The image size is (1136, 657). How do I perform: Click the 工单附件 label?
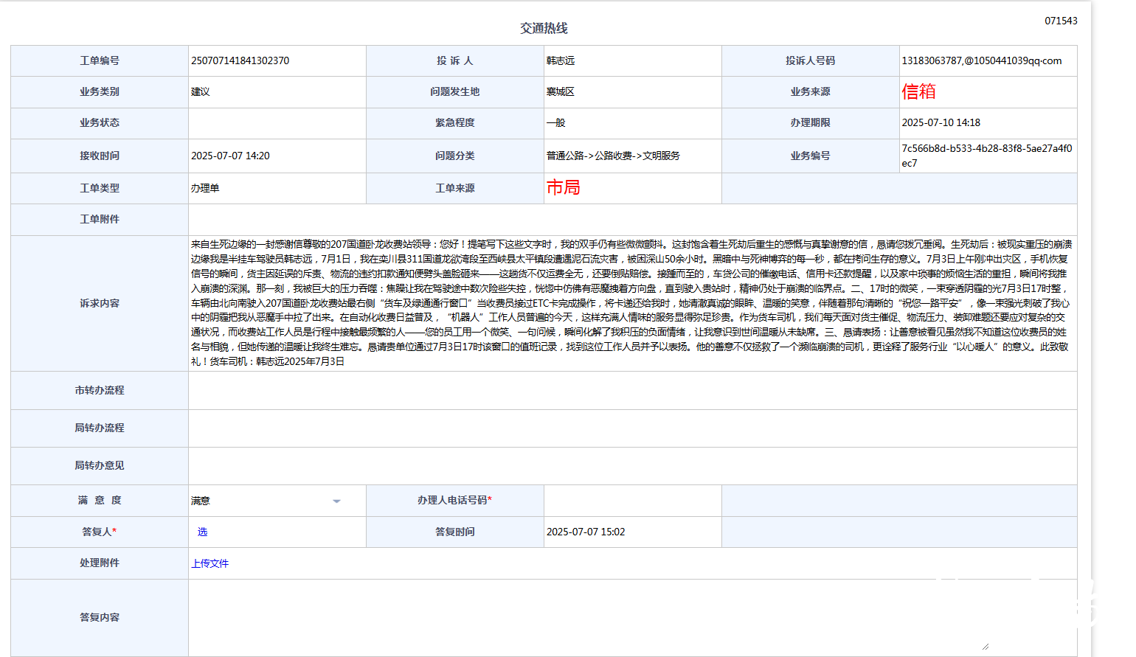pyautogui.click(x=100, y=219)
